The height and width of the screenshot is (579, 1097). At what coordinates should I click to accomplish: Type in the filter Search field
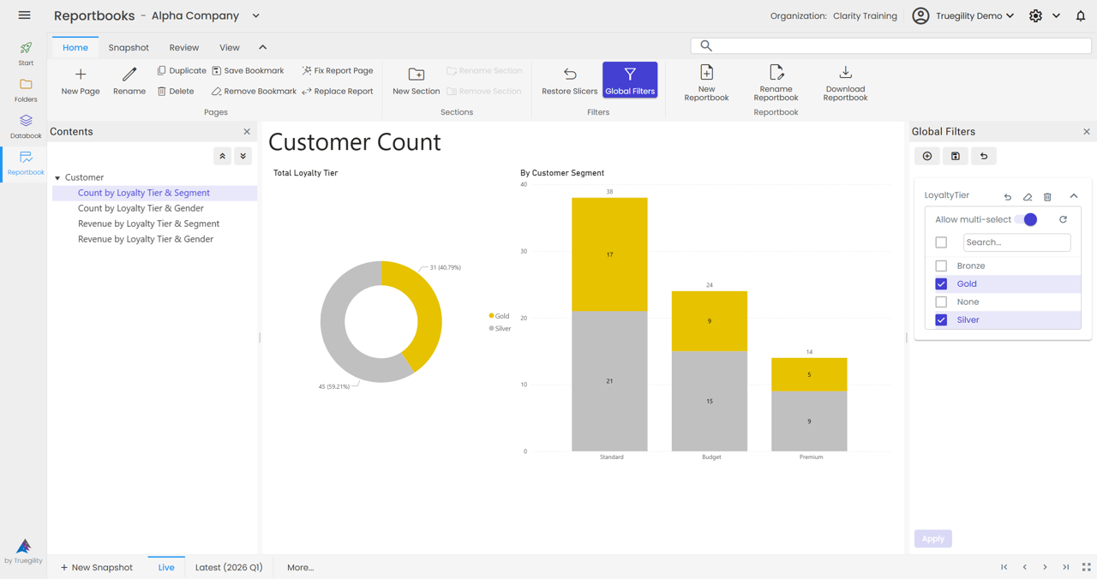pyautogui.click(x=1016, y=242)
